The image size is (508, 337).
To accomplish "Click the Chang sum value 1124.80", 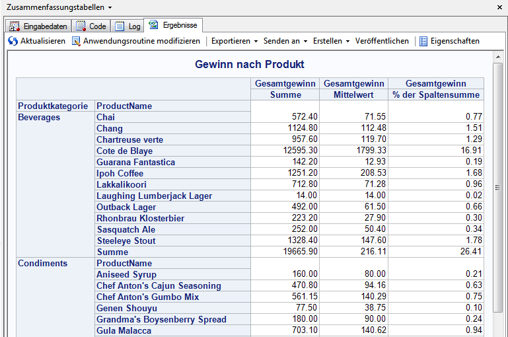I will 303,128.
